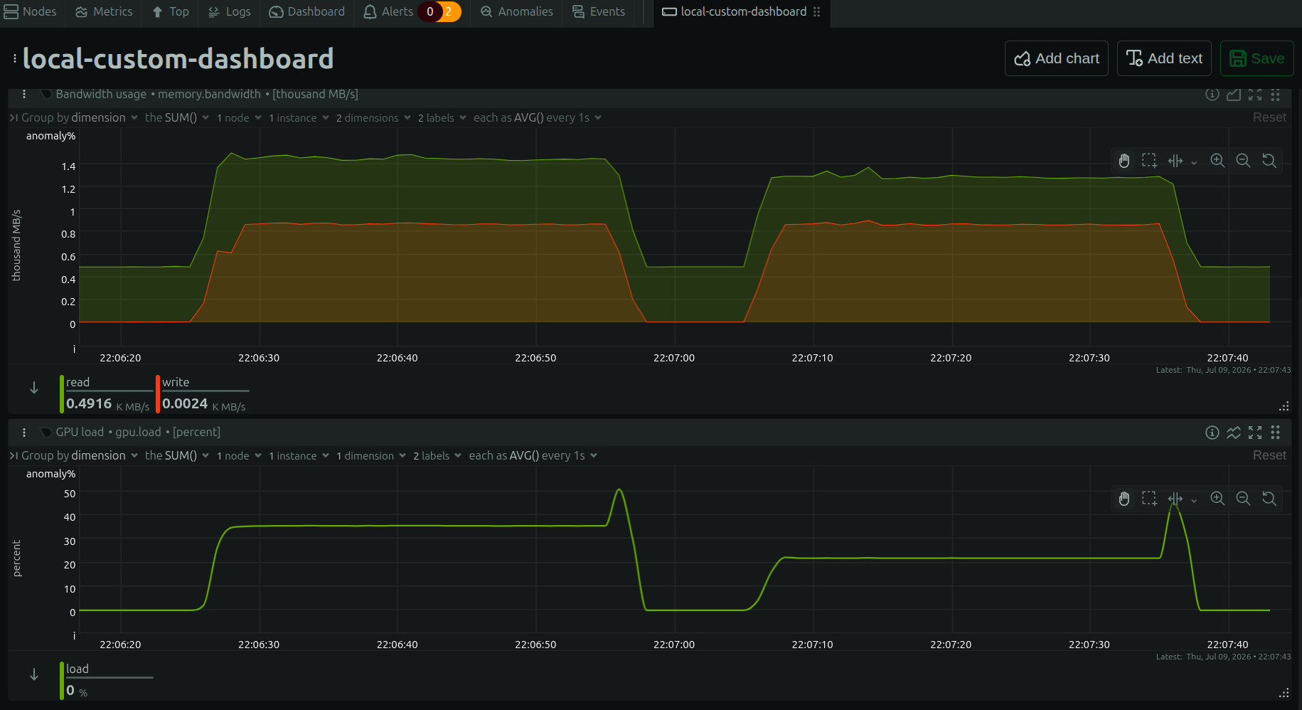This screenshot has height=710, width=1302.
Task: Zoom out on the Bandwidth usage chart
Action: 1243,161
